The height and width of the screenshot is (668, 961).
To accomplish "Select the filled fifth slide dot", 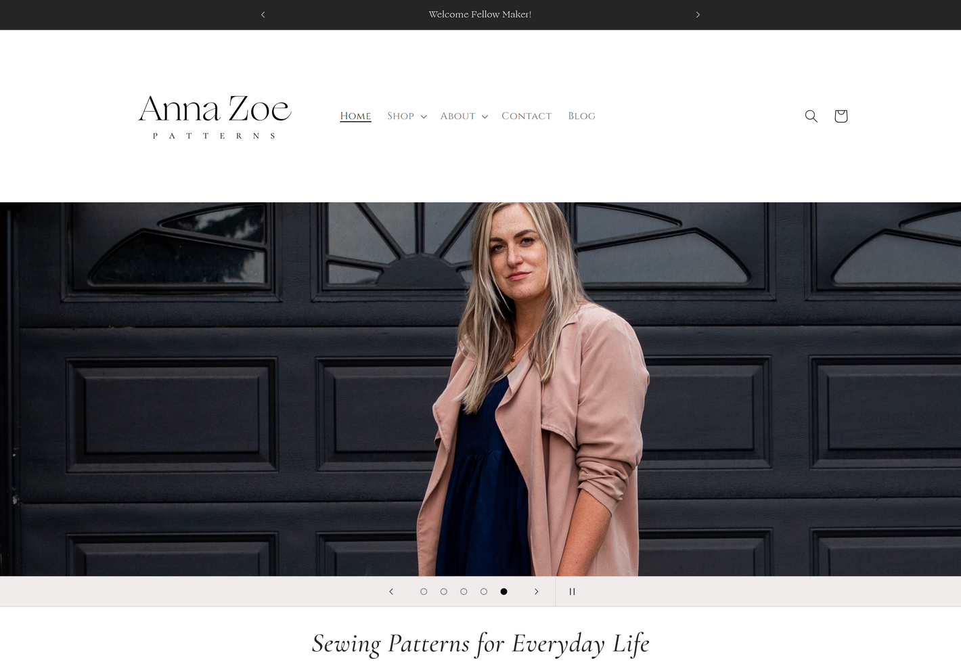I will [504, 592].
